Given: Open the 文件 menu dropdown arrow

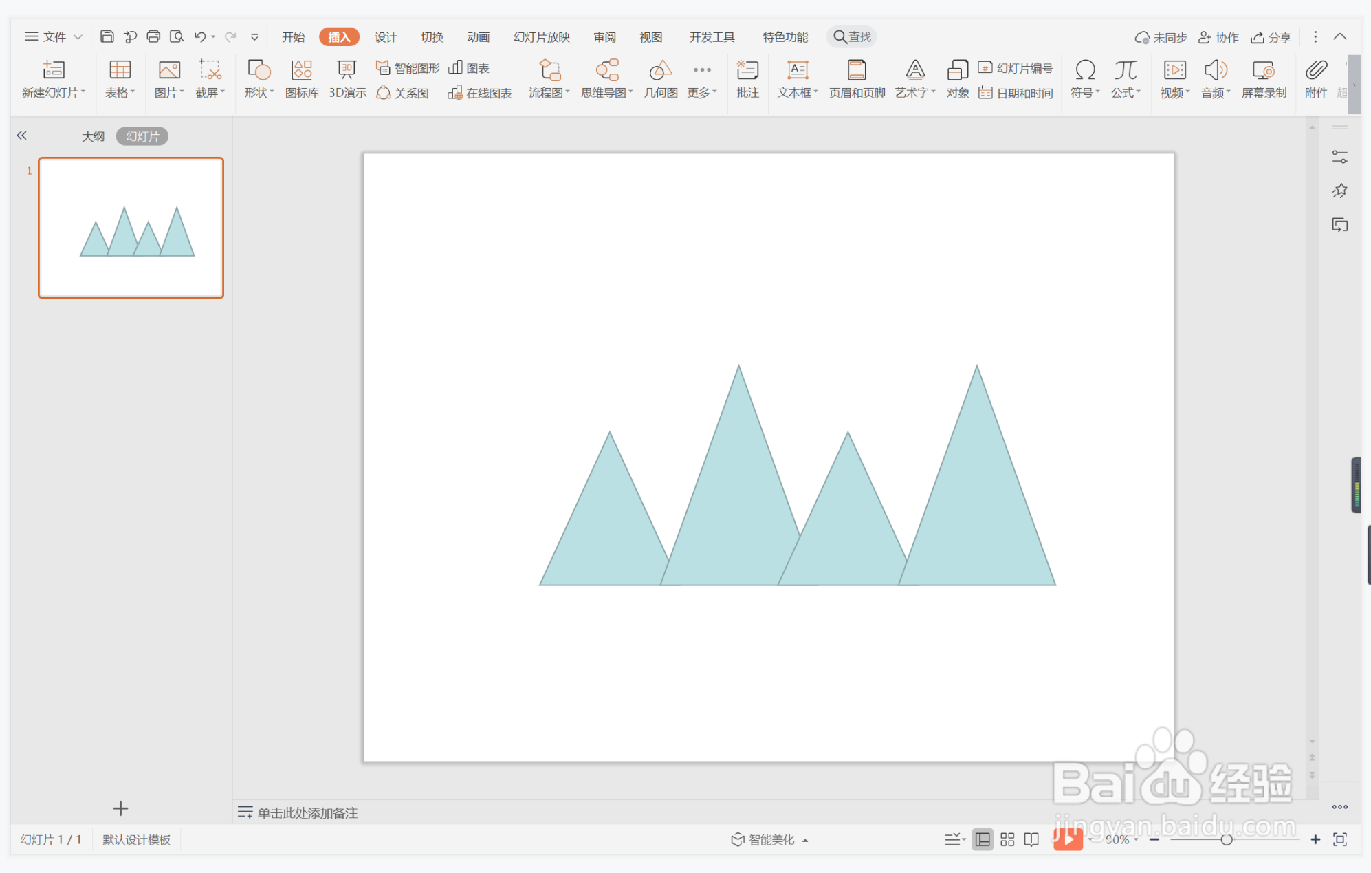Looking at the screenshot, I should click(78, 37).
